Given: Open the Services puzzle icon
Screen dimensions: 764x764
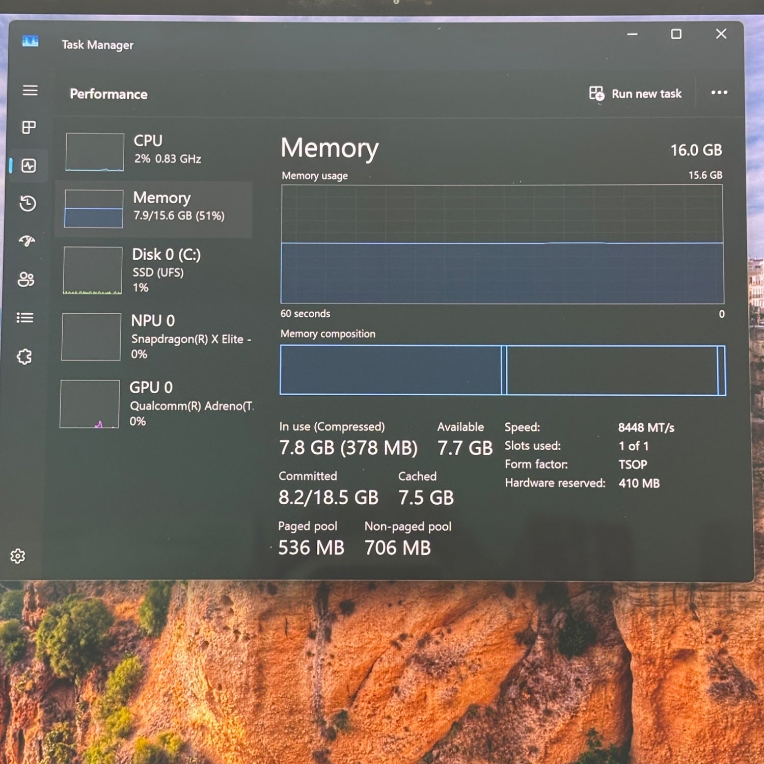Looking at the screenshot, I should coord(24,357).
